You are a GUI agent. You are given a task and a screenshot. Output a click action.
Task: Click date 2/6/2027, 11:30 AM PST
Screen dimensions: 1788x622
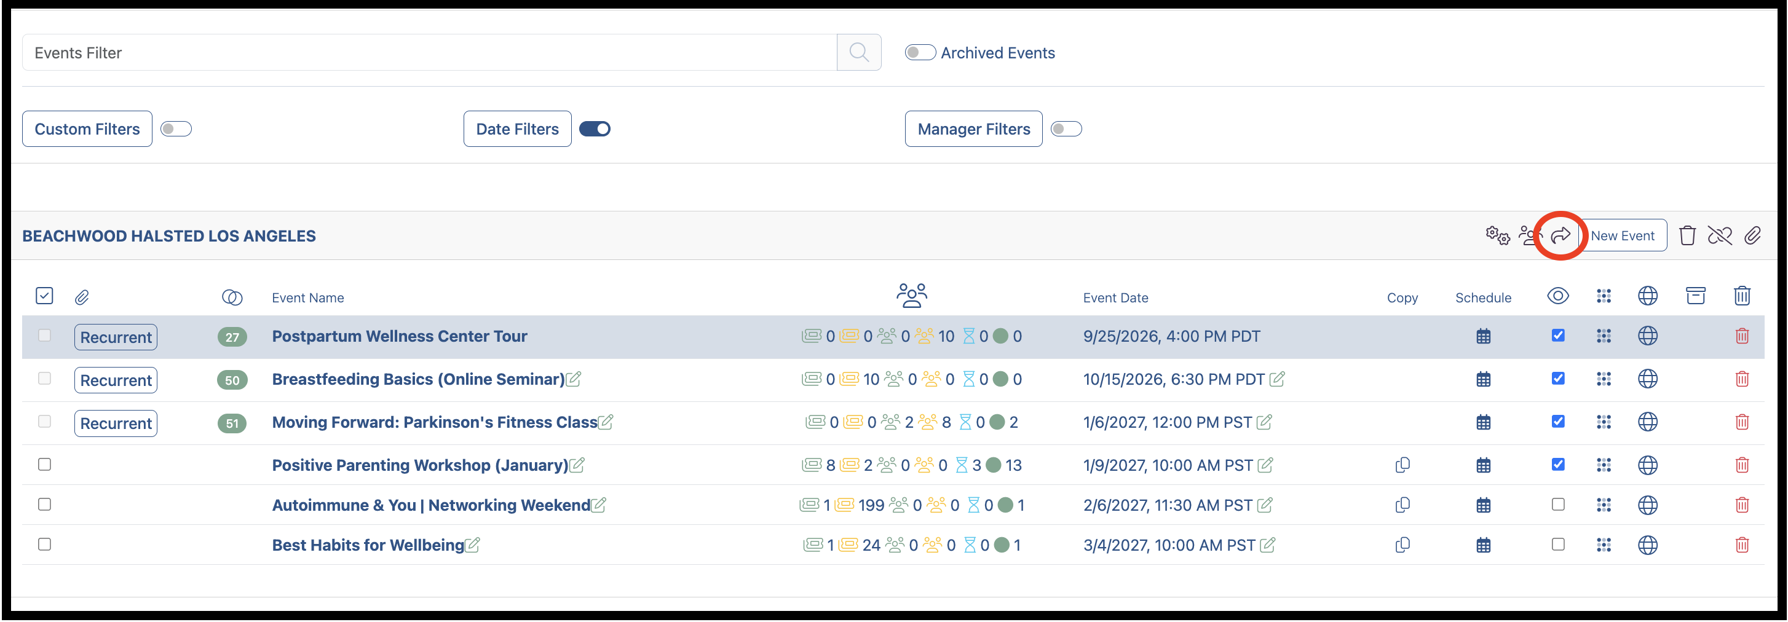(x=1168, y=505)
